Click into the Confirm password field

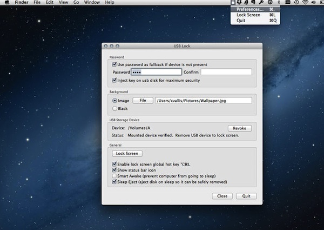[227, 72]
